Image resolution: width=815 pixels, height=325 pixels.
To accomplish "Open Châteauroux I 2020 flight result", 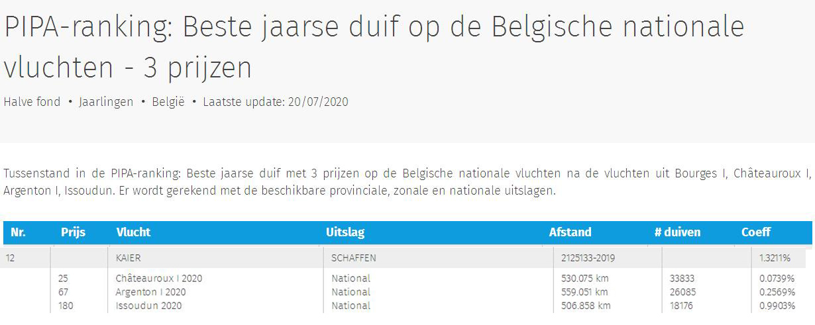I will point(159,279).
